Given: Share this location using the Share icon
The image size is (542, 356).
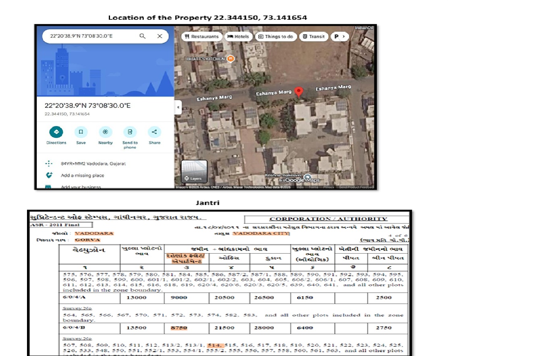Looking at the screenshot, I should [154, 132].
